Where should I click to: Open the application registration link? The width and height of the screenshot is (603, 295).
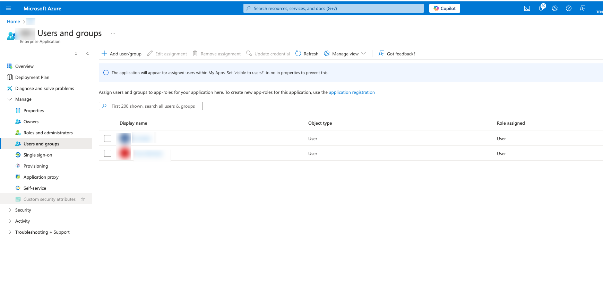[x=352, y=92]
